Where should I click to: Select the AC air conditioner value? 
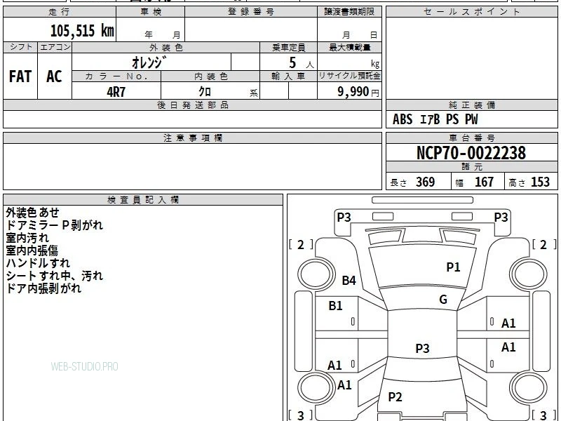point(55,76)
